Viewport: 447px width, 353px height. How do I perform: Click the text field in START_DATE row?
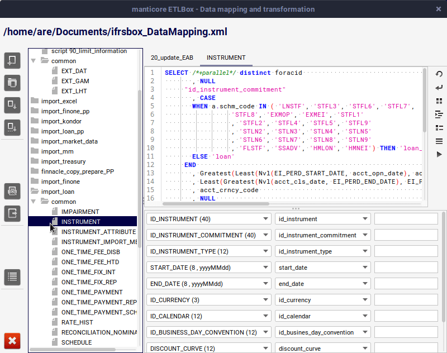406,268
